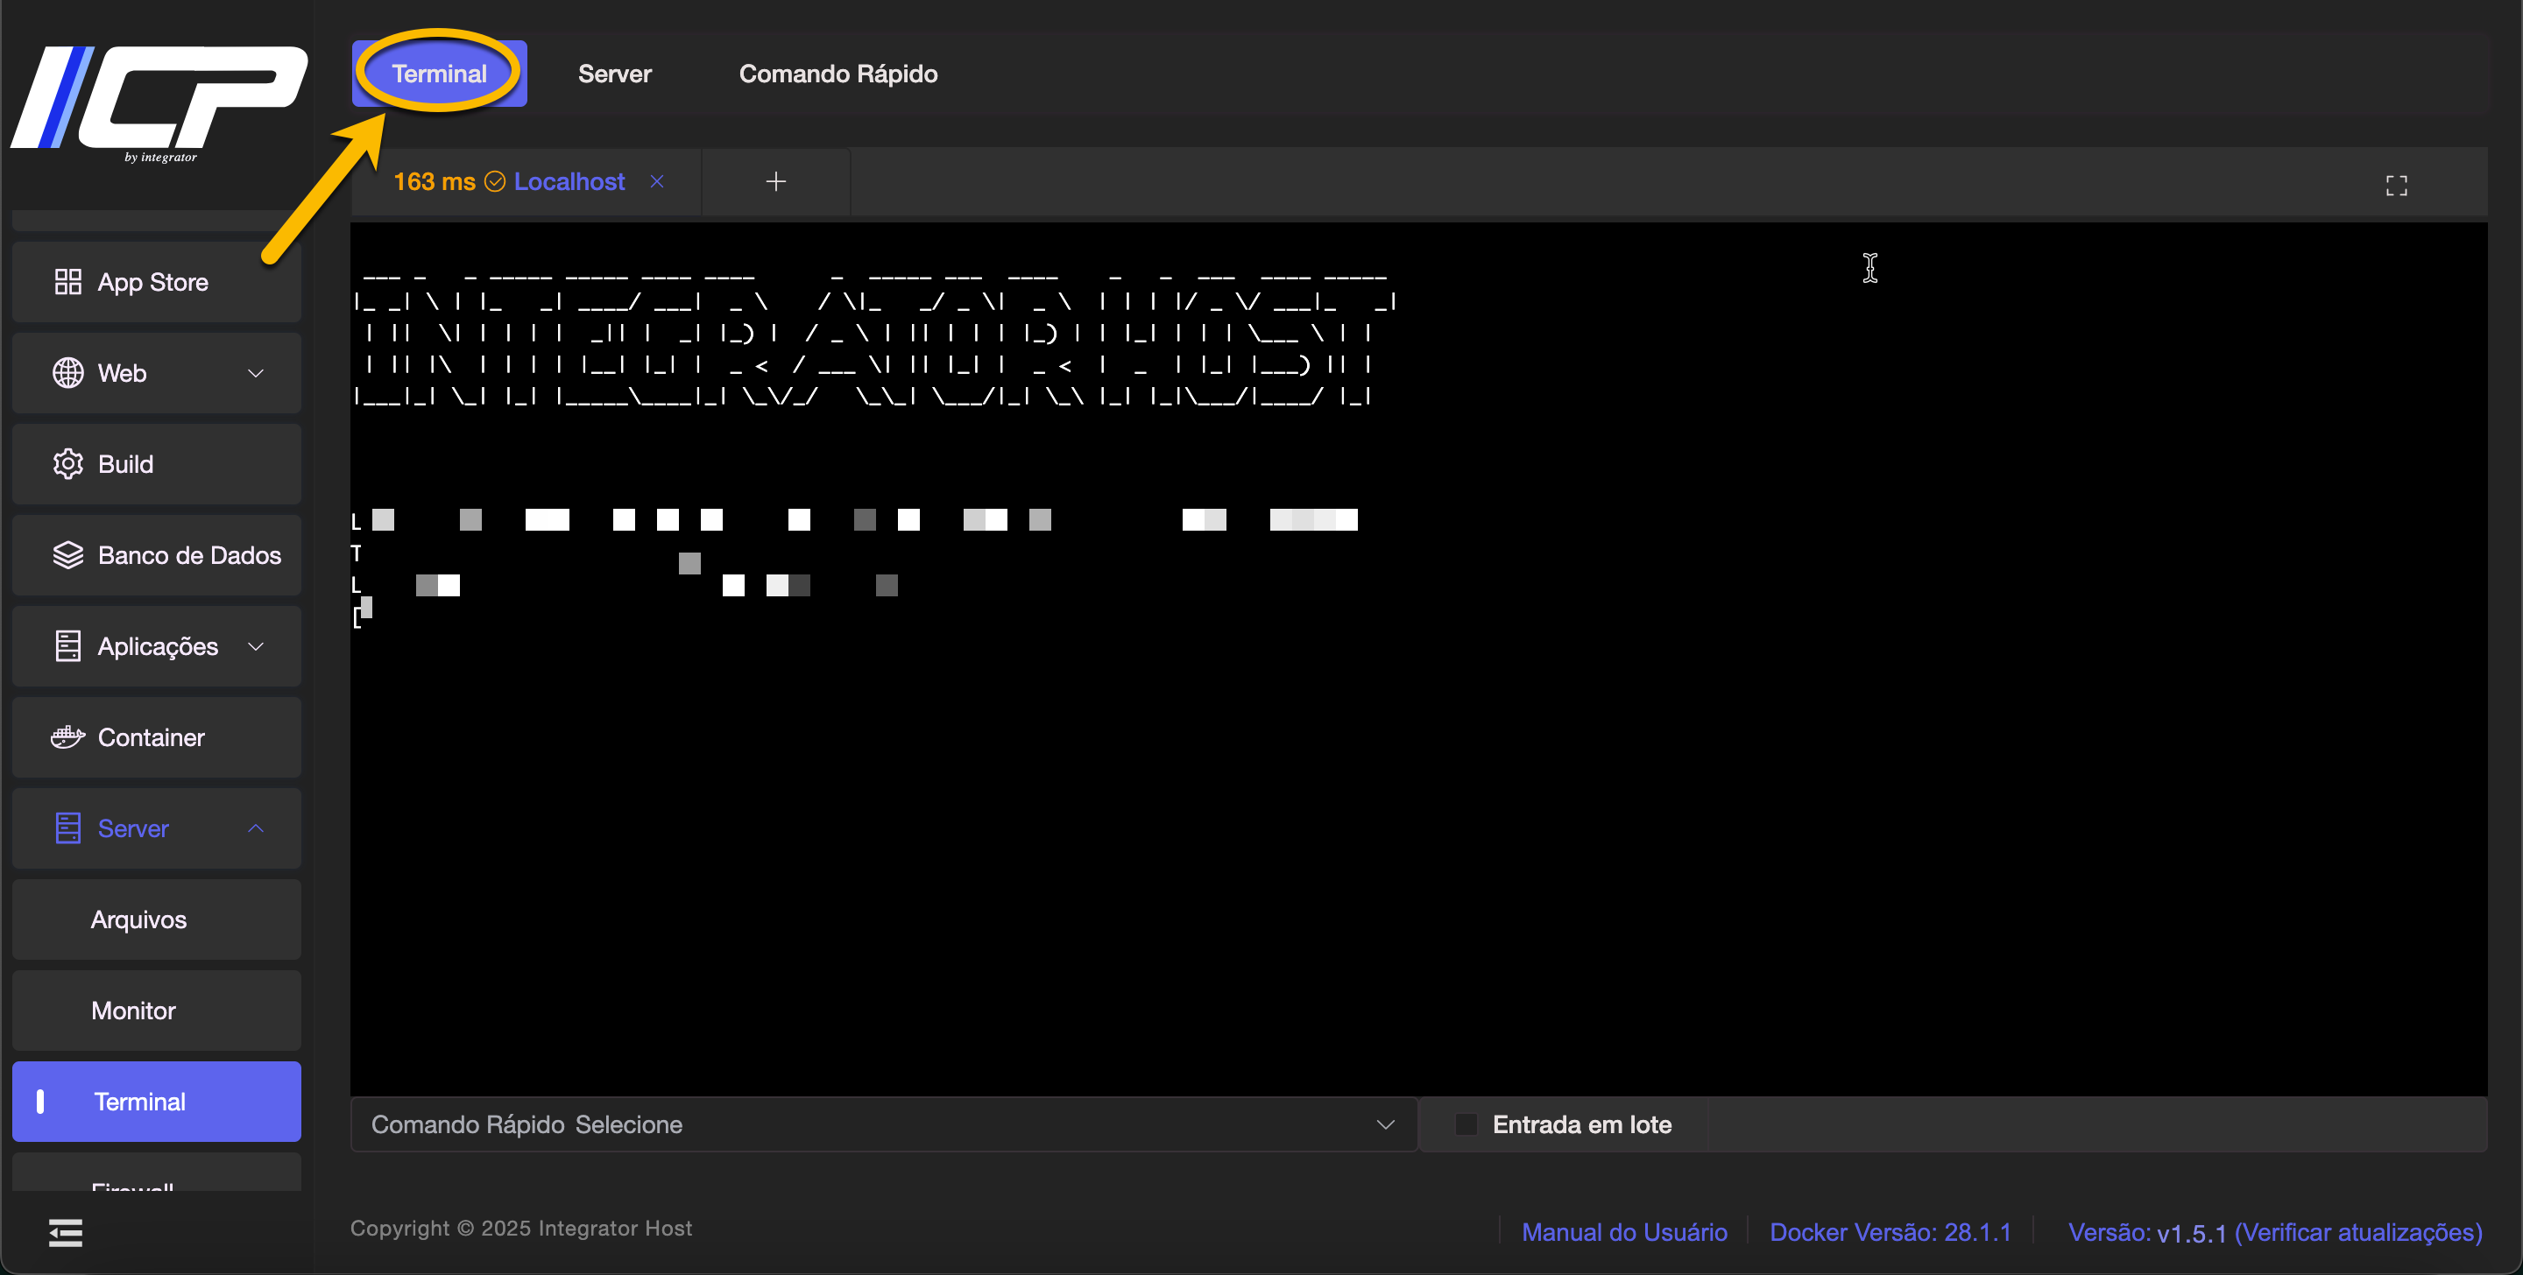Expand the Aplicações submenu chevron

(x=256, y=646)
